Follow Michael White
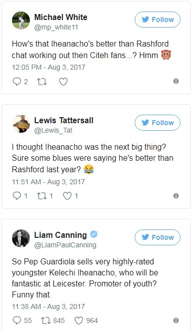The image size is (191, 332). [x=158, y=20]
